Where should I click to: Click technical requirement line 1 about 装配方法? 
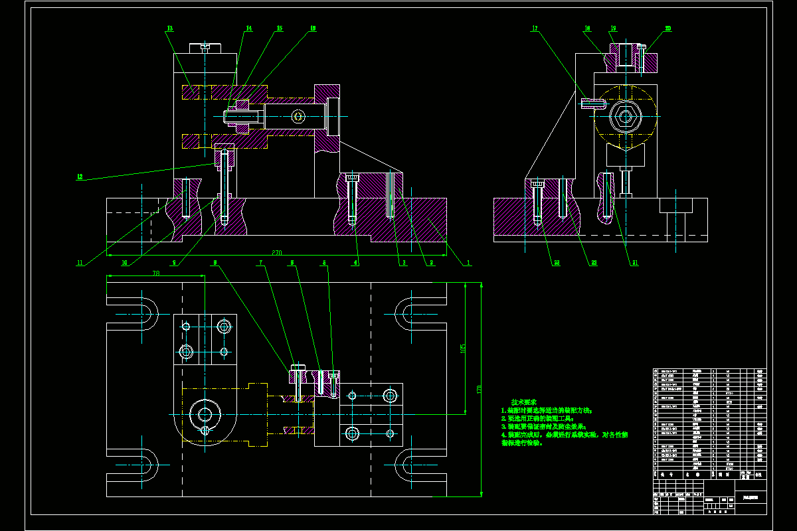(547, 411)
